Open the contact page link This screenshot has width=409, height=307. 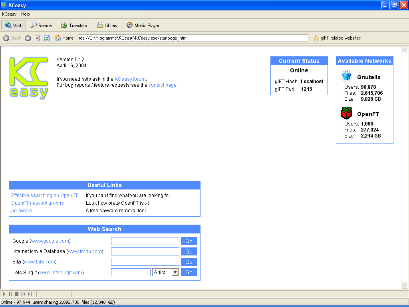click(163, 85)
